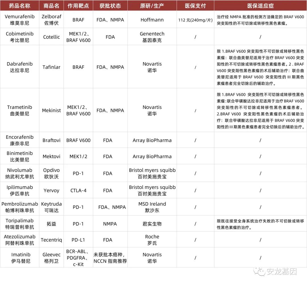Select the Dabrafenib 达拉非尼 cell

(20, 67)
